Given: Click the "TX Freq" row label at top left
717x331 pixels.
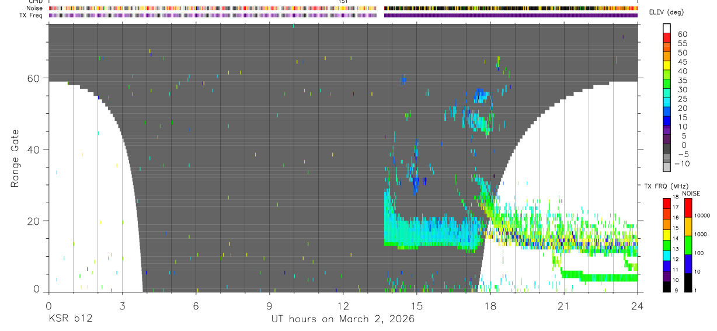Looking at the screenshot, I should click(31, 15).
